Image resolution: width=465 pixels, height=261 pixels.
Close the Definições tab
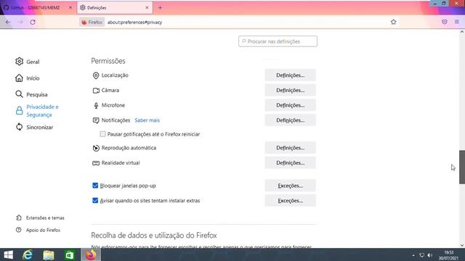(147, 8)
